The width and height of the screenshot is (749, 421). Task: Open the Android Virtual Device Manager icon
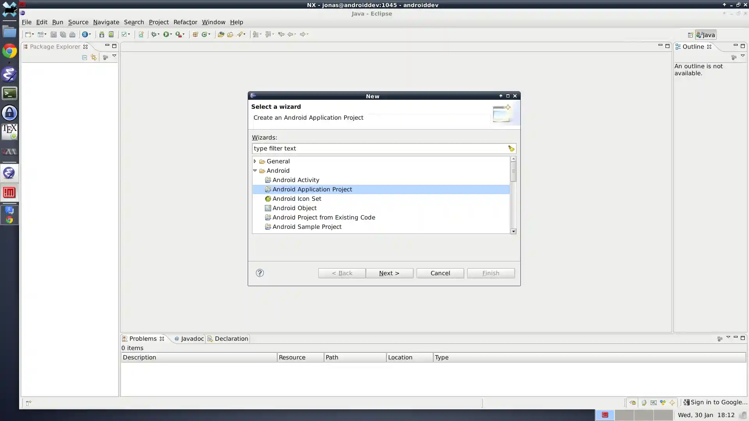click(x=111, y=34)
